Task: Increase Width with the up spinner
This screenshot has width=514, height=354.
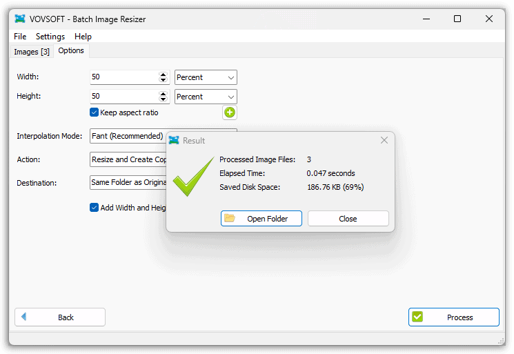Action: (x=163, y=75)
